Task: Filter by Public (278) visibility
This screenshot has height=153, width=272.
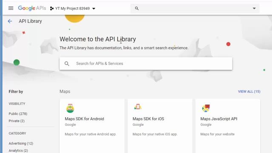Action: pos(18,114)
